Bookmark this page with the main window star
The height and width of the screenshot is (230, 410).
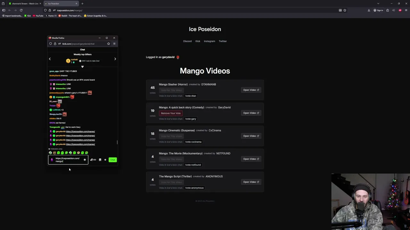point(345,10)
